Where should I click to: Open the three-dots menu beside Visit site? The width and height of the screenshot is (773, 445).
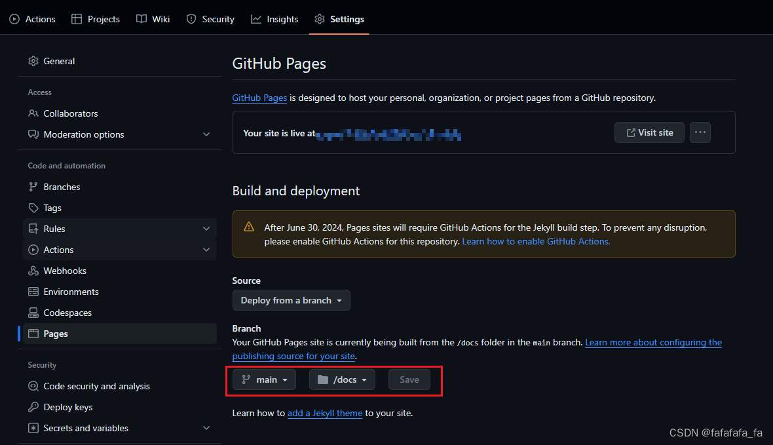coord(700,132)
